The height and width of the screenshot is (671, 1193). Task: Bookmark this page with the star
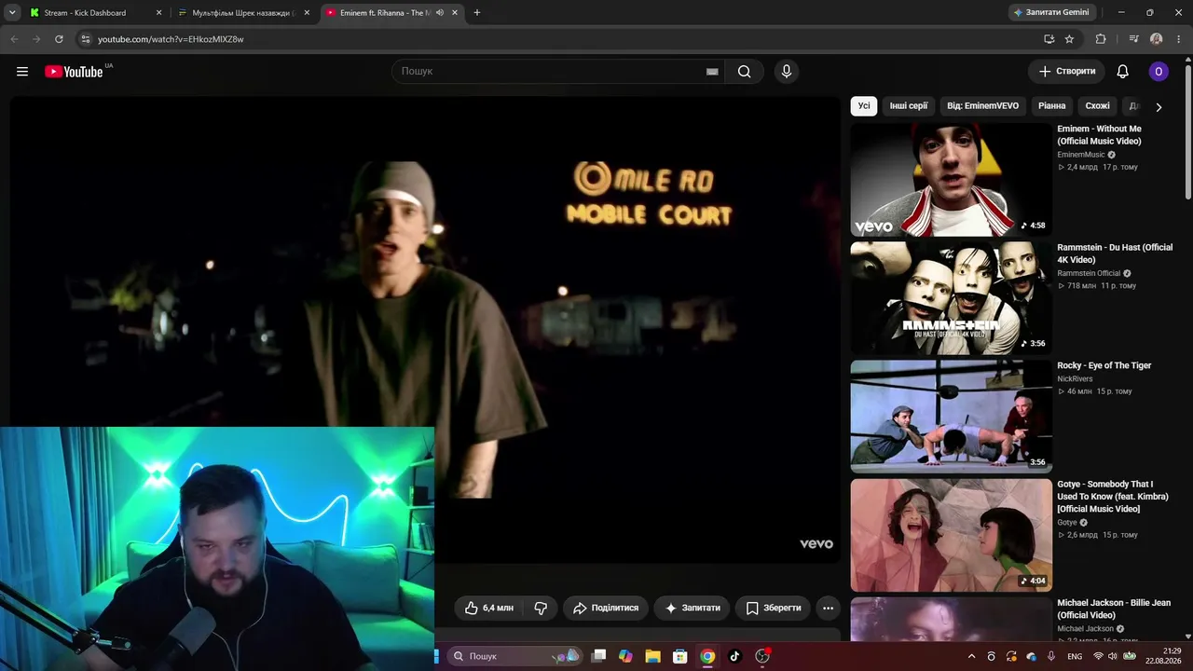click(1069, 39)
